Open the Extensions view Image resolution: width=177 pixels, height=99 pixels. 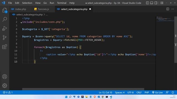coord(4,46)
